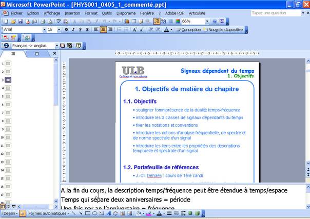Image resolution: width=310 pixels, height=219 pixels.
Task: Toggle bold (G) formatting
Action: [66, 30]
